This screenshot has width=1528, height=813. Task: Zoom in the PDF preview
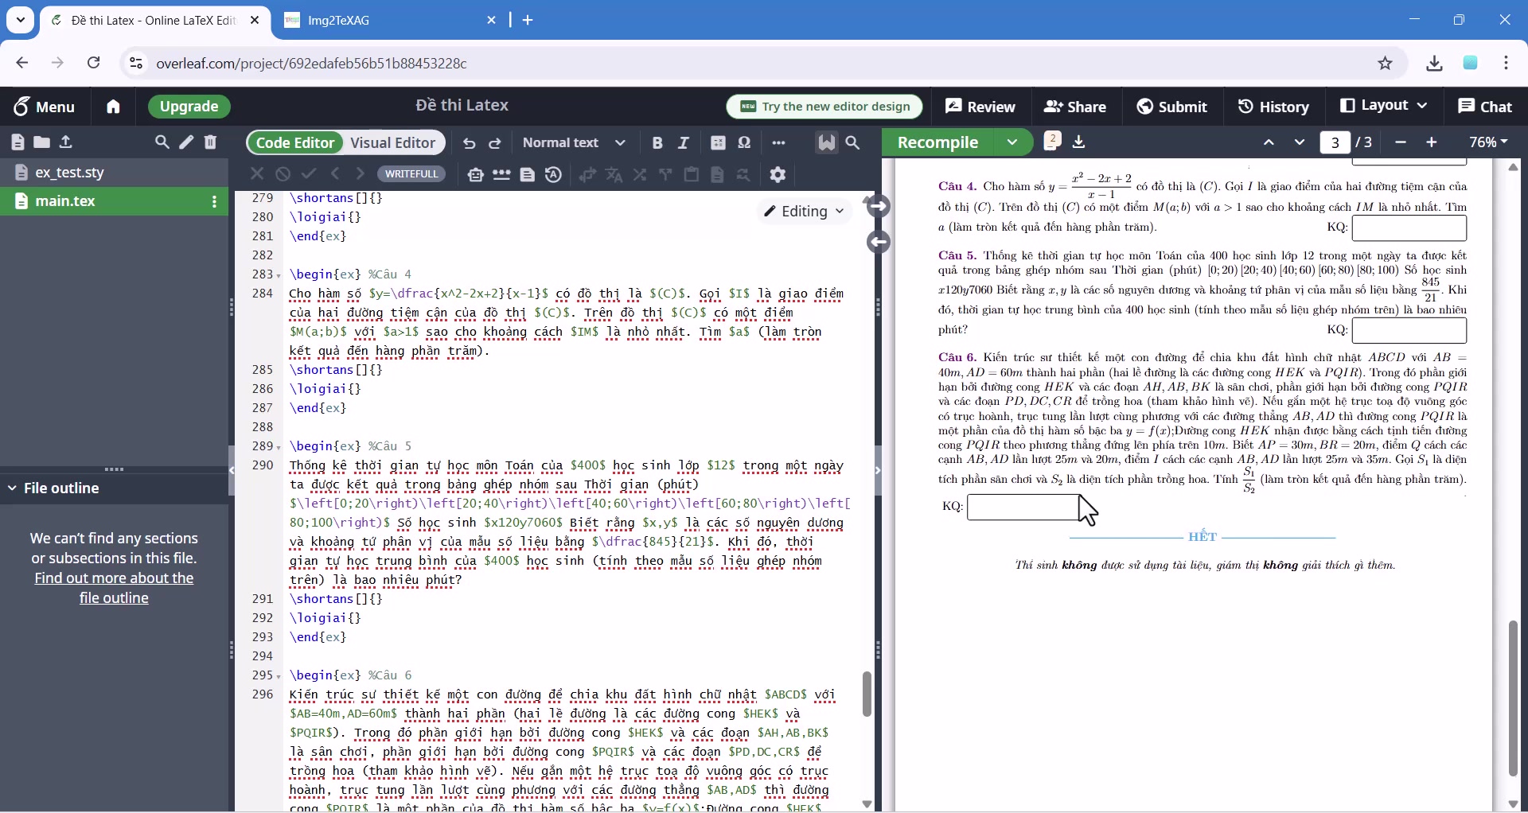pyautogui.click(x=1432, y=142)
